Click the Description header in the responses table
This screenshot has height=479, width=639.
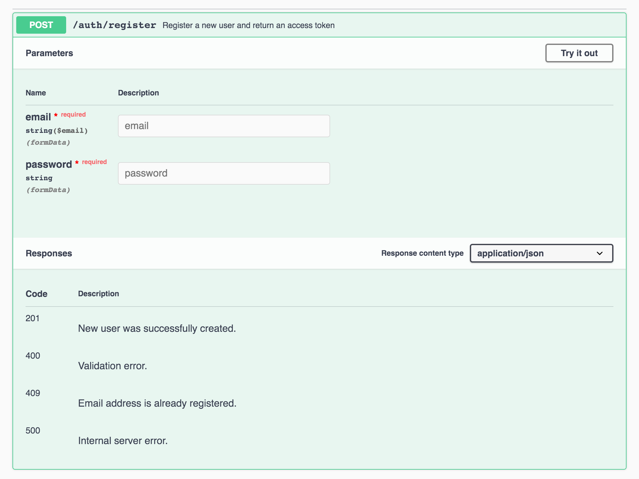(x=98, y=294)
